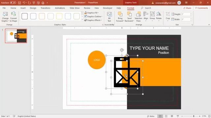211x118 pixels.
Task: Switch to the Insert tab
Action: tap(23, 8)
